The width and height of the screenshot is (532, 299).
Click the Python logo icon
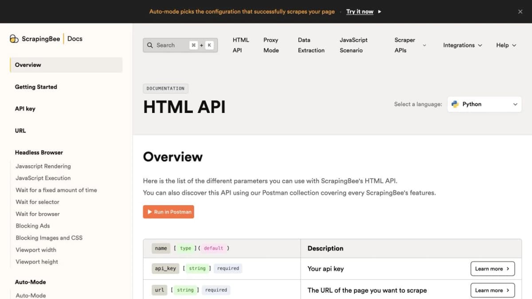tap(455, 104)
